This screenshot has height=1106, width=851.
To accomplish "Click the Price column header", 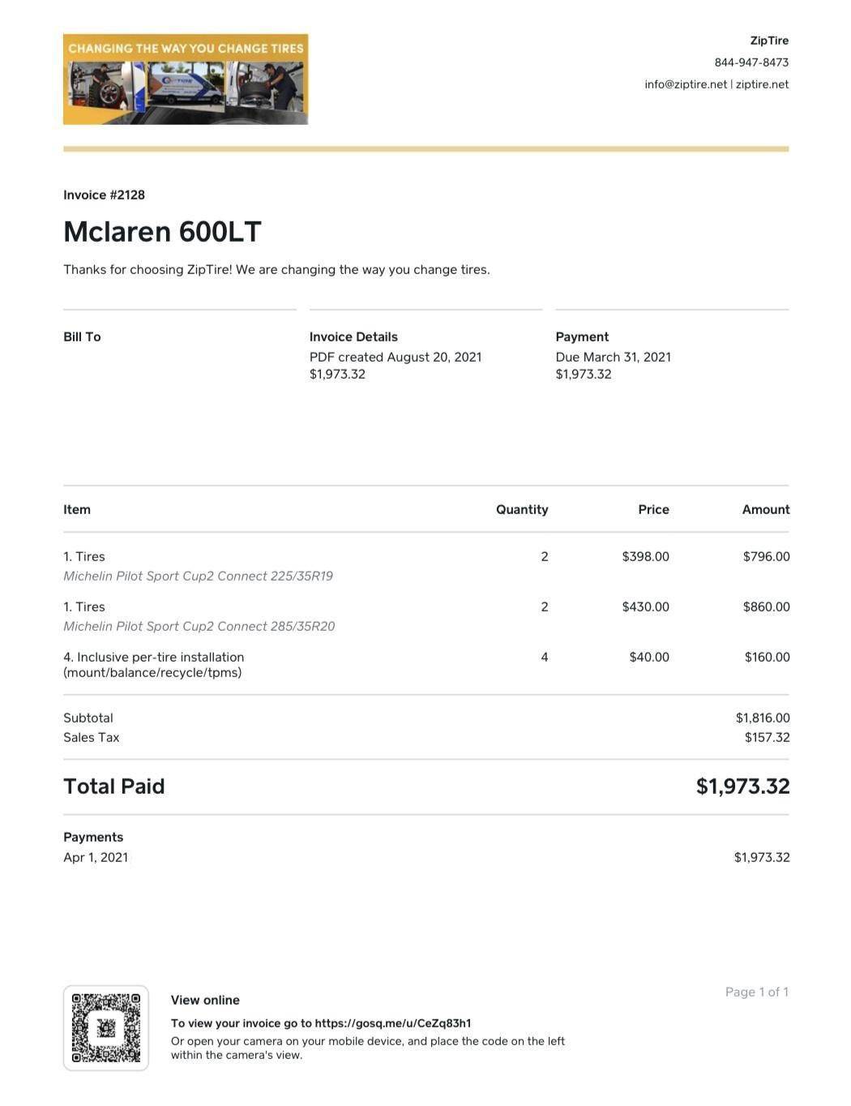I will click(x=653, y=509).
